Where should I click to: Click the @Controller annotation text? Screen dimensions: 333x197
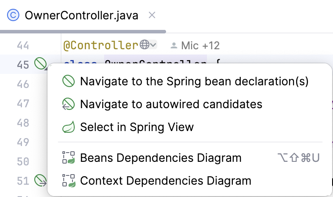(x=101, y=45)
